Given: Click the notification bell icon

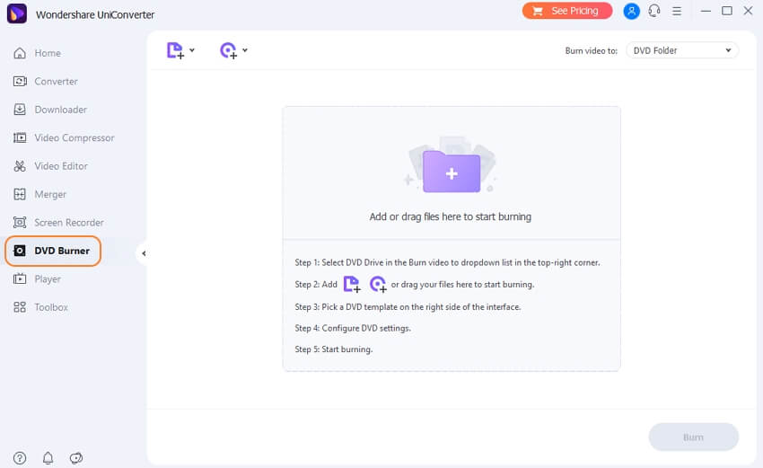Looking at the screenshot, I should point(48,458).
